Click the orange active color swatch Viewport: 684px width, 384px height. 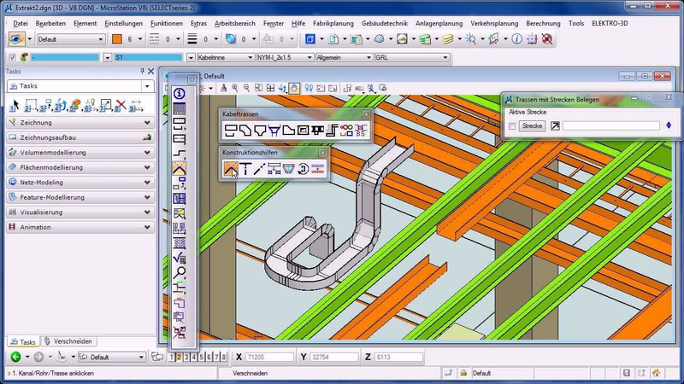117,39
